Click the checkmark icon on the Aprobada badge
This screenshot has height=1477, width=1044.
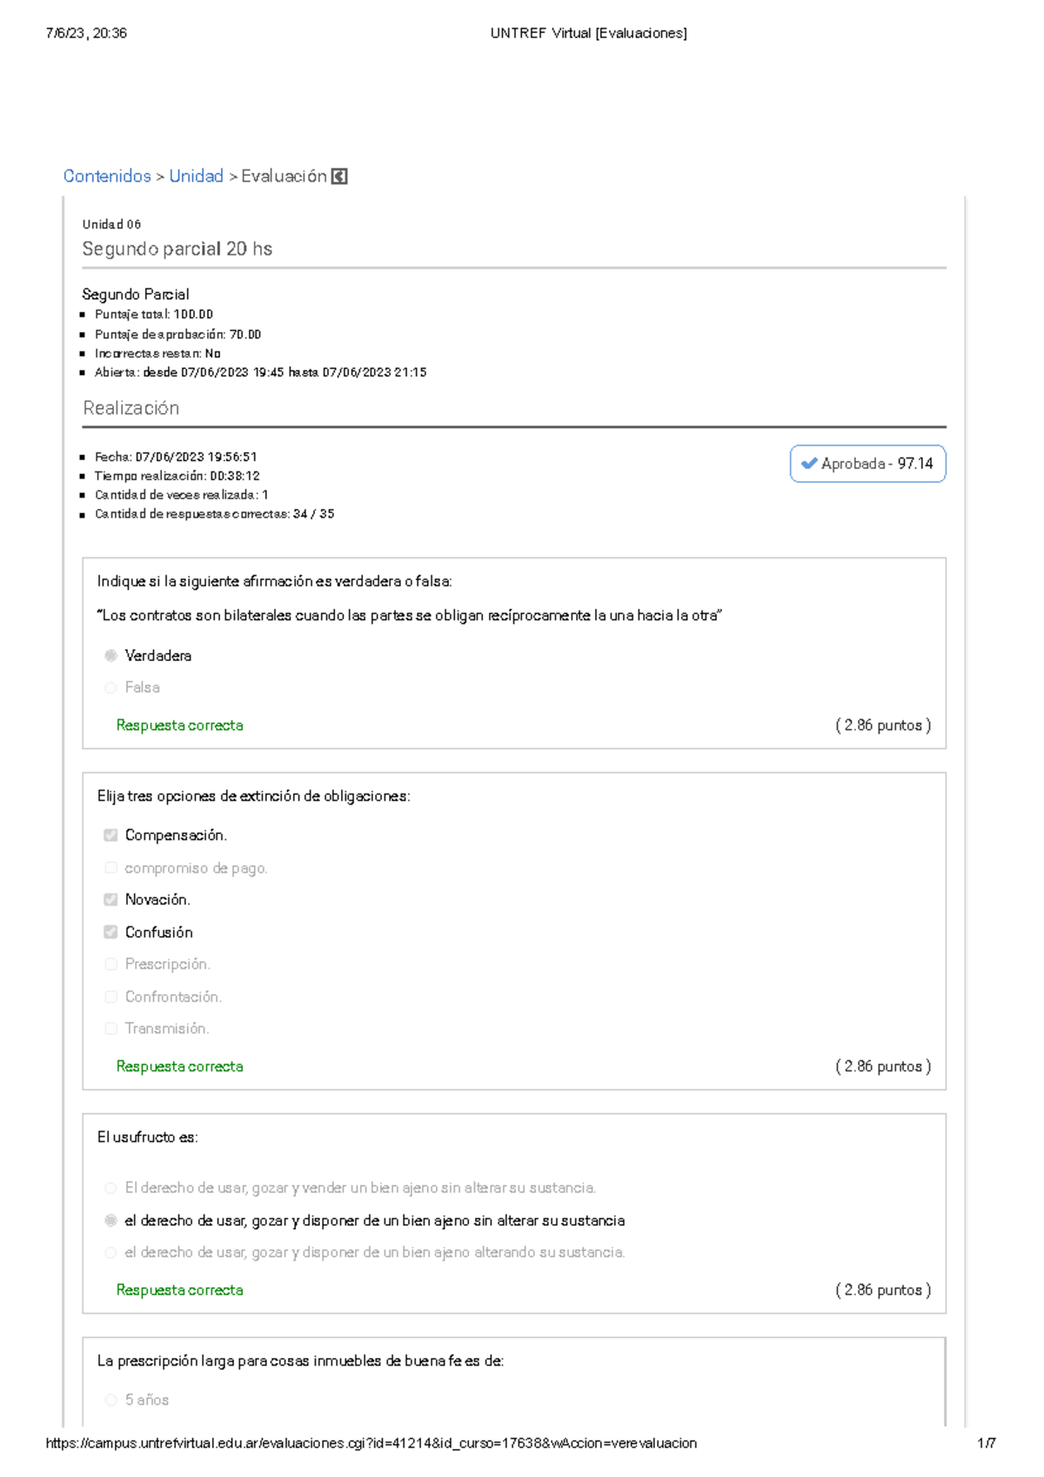pyautogui.click(x=810, y=464)
